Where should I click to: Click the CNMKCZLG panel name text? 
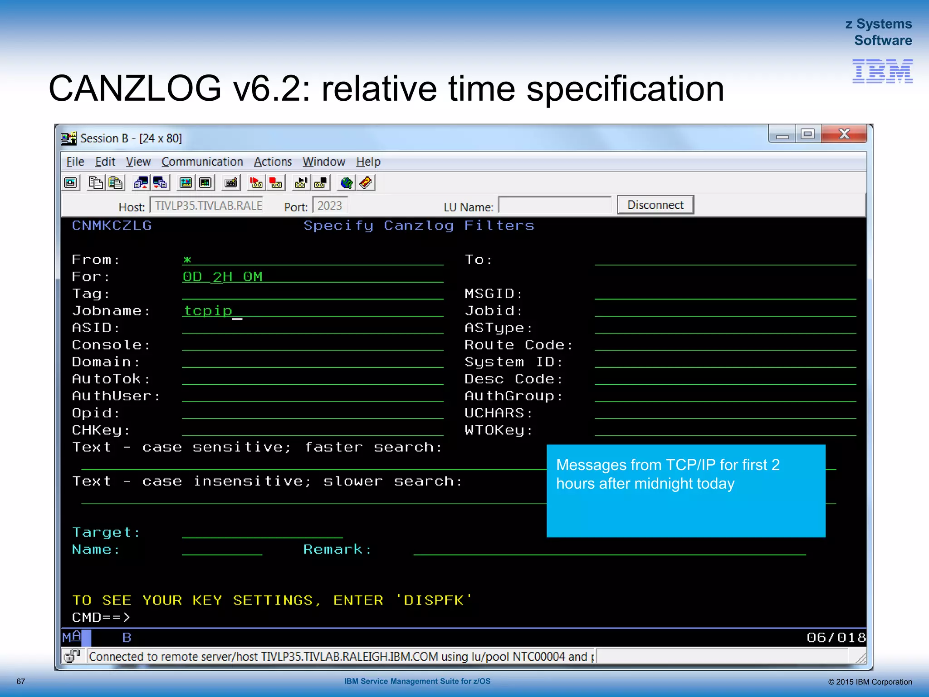point(112,226)
